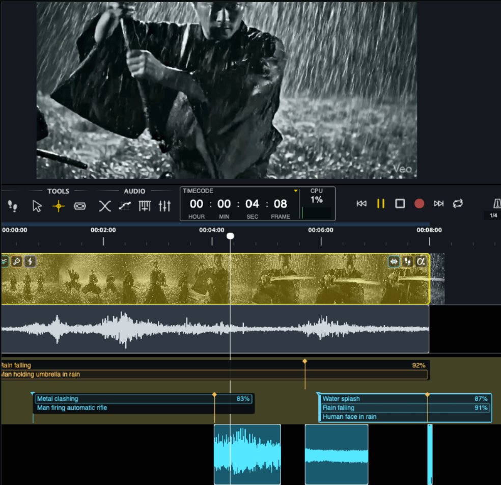Click the timecode MIN value 00
The width and height of the screenshot is (501, 485).
point(224,204)
